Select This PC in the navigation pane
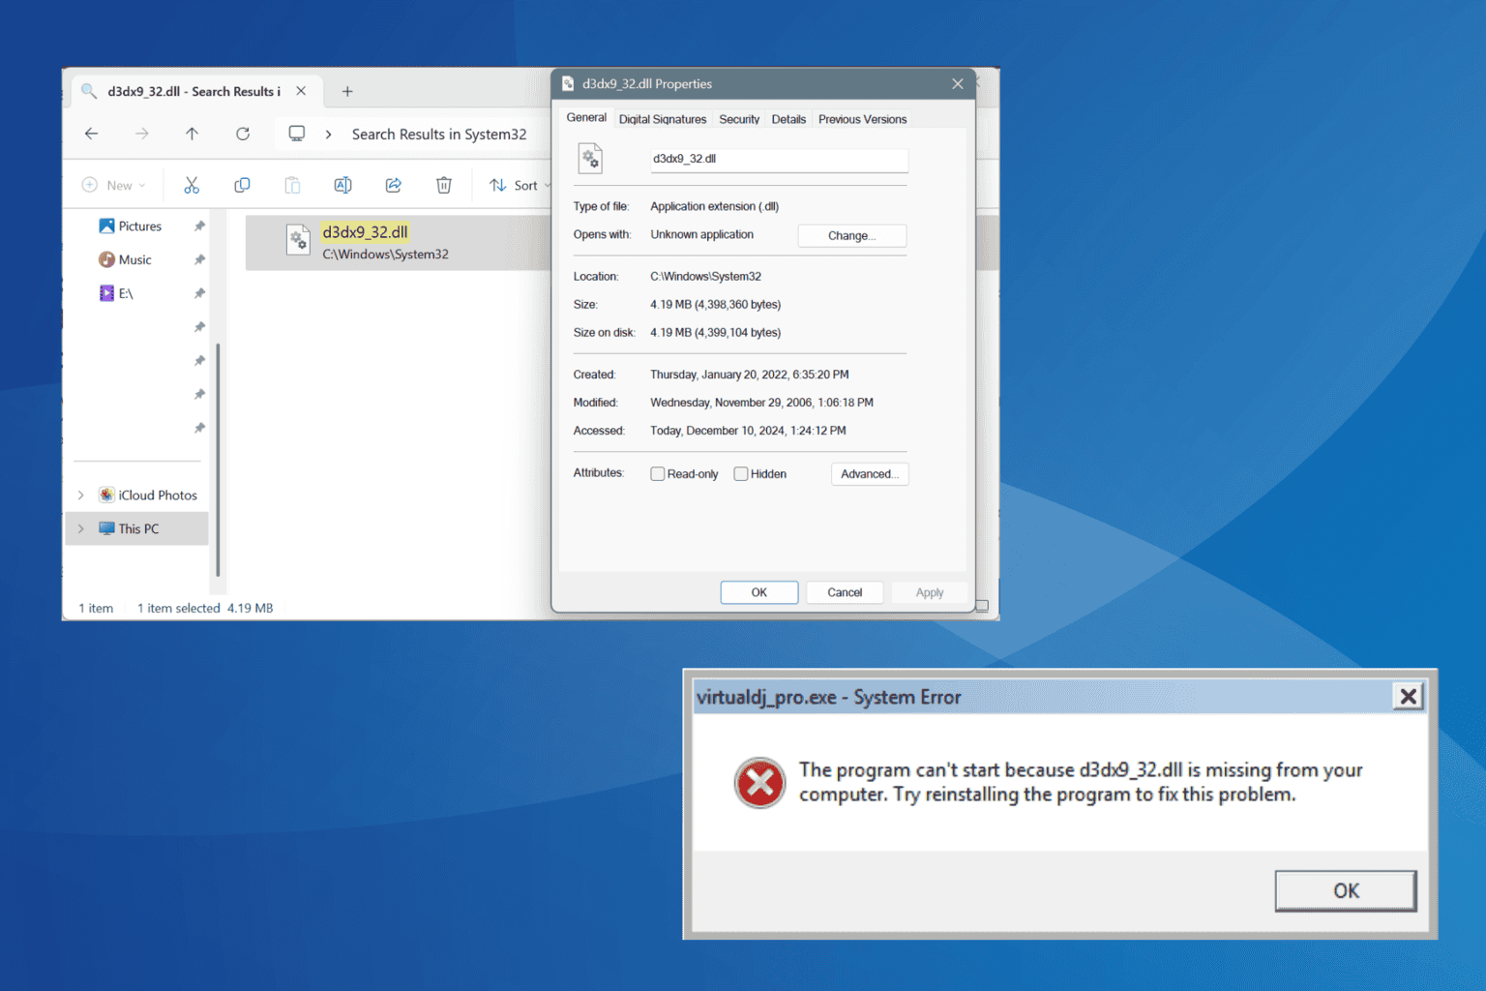Image resolution: width=1486 pixels, height=991 pixels. [x=138, y=528]
